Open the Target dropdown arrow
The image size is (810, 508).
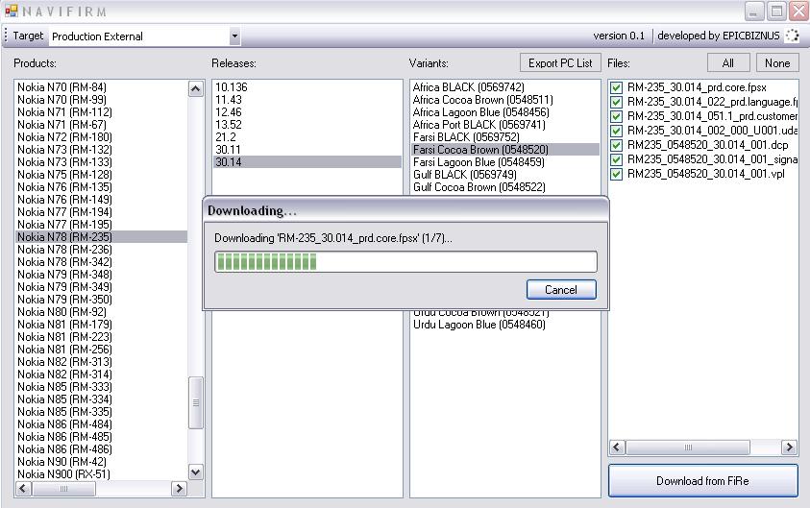234,36
